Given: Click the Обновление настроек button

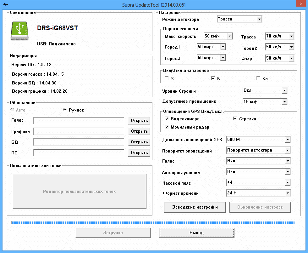Looking at the screenshot, I should point(260,207).
